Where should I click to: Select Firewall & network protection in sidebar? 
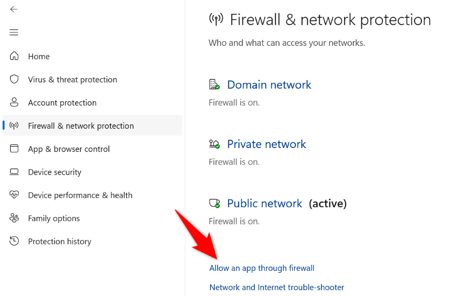[x=81, y=126]
